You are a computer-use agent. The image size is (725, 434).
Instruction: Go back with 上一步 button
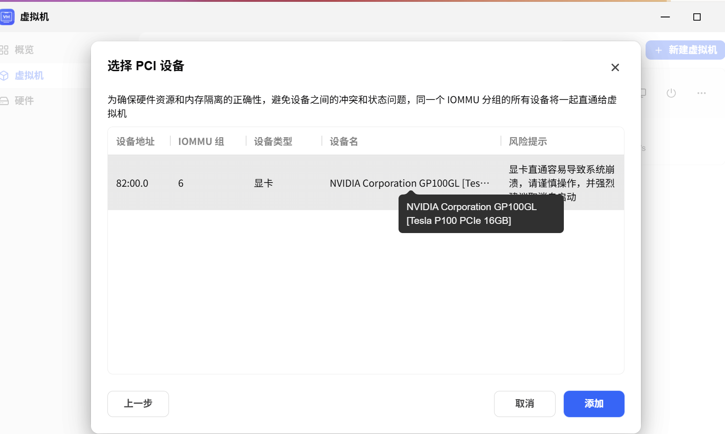(x=138, y=404)
